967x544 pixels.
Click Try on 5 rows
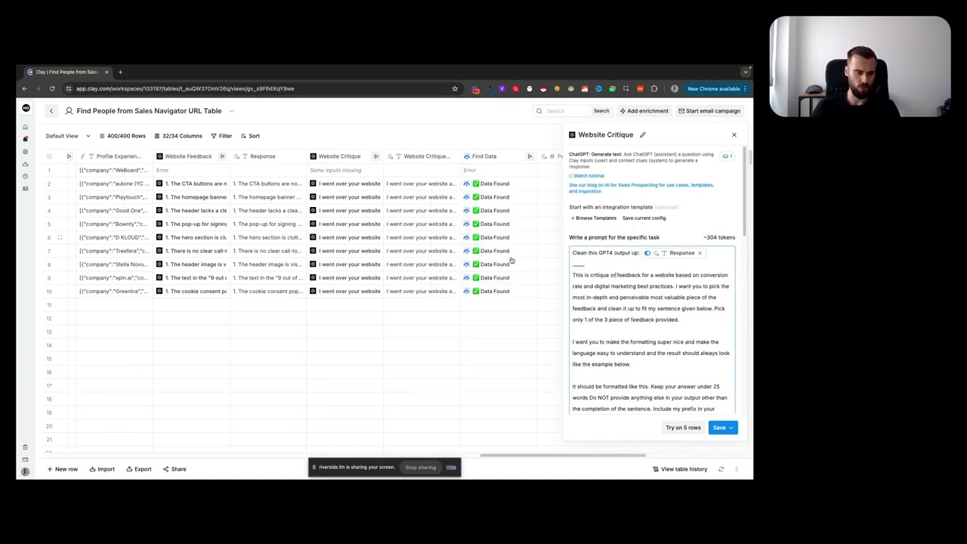(x=683, y=428)
